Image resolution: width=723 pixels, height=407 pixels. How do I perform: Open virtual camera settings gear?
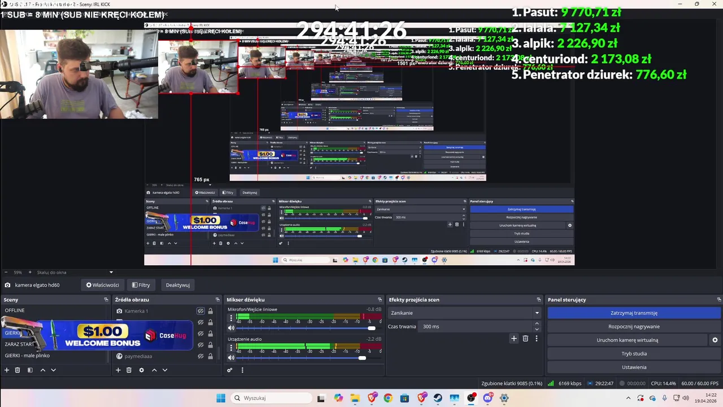click(715, 340)
